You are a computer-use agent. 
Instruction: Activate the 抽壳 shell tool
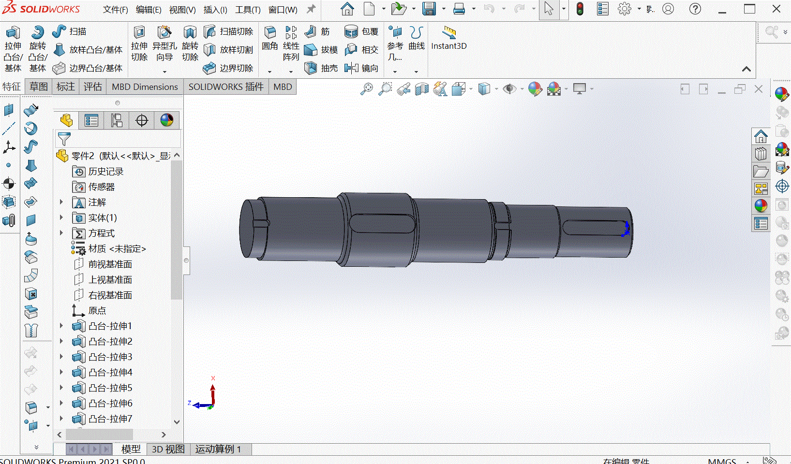(x=322, y=68)
